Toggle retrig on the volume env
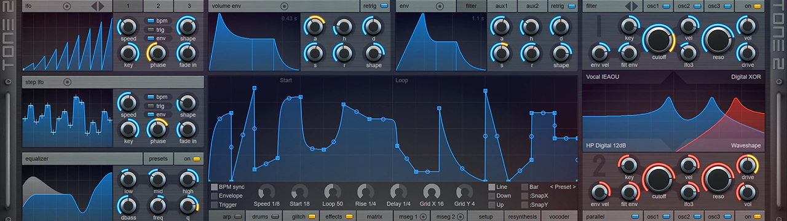This screenshot has width=787, height=221. pos(384,6)
